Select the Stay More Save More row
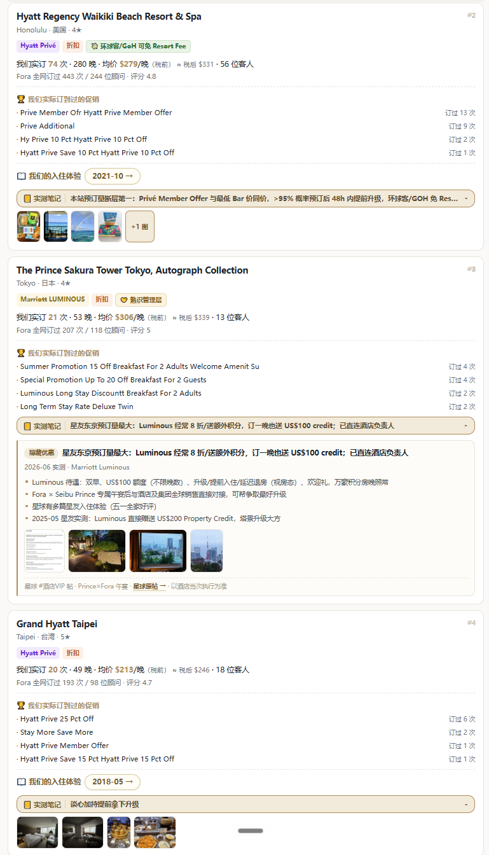Viewport: 489px width, 855px height. tap(245, 732)
